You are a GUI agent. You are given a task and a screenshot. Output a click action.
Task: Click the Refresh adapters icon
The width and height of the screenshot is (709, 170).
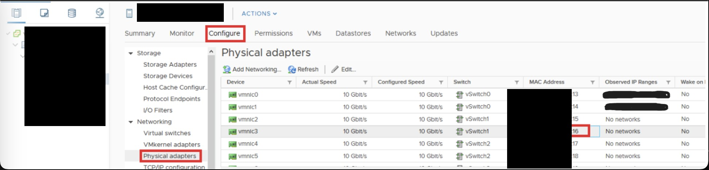tap(292, 69)
